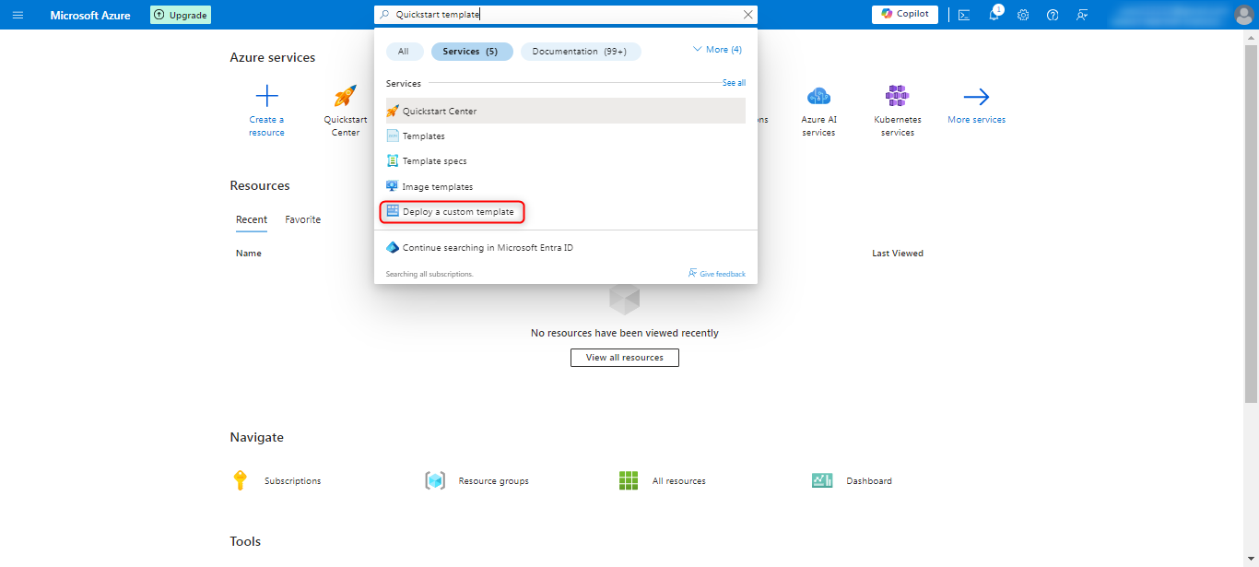The width and height of the screenshot is (1259, 567).
Task: Click the Dashboard link text
Action: 869,481
